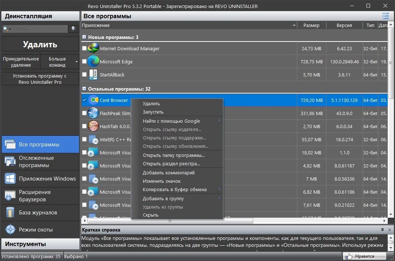This screenshot has height=261, width=395.
Task: Click the HashTab 6.0.0 program icon
Action: pyautogui.click(x=93, y=126)
